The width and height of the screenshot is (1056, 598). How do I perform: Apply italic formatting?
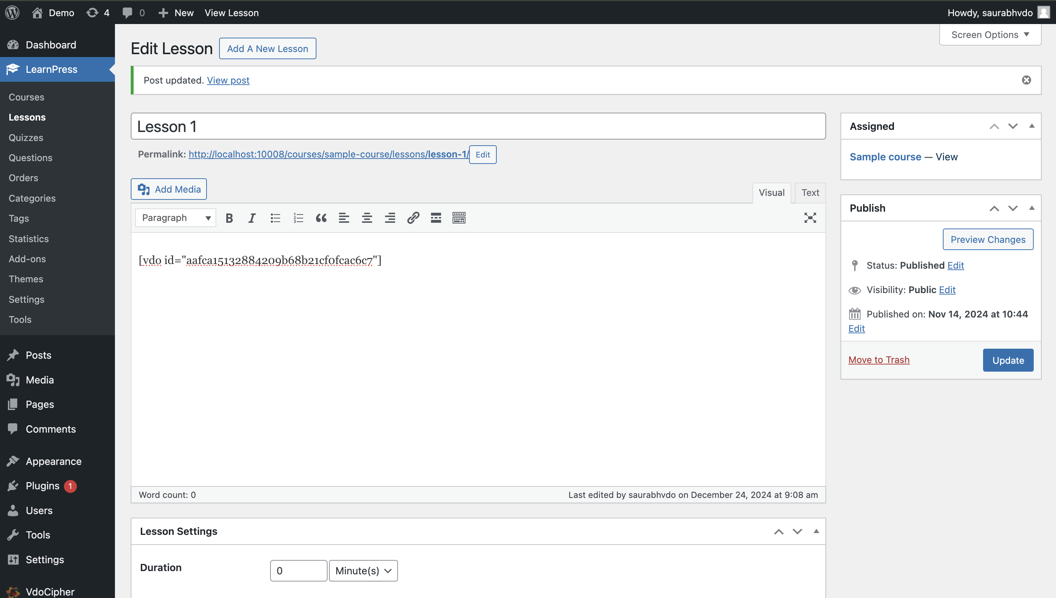252,218
